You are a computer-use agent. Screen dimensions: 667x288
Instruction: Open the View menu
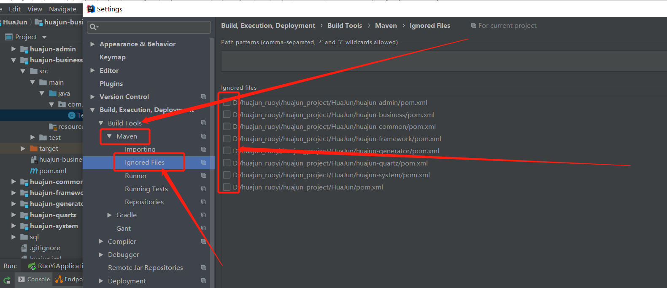(x=35, y=9)
